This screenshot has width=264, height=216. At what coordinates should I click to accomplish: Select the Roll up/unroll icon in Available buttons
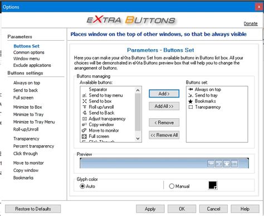coord(85,107)
